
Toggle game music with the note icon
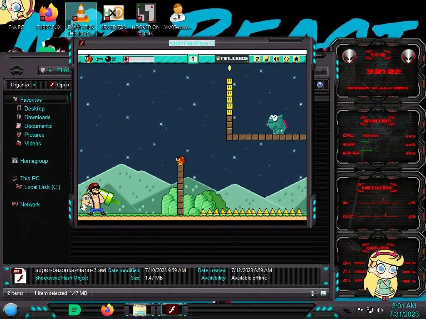coord(267,59)
